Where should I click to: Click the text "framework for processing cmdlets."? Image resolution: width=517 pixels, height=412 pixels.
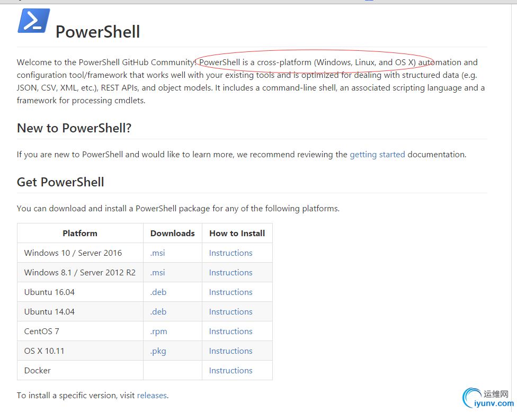pos(81,101)
